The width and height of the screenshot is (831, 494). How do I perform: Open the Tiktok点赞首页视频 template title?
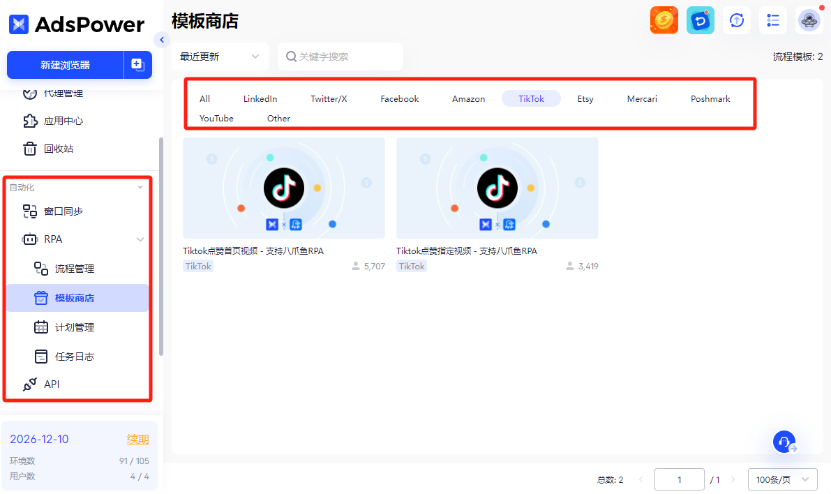(x=253, y=250)
